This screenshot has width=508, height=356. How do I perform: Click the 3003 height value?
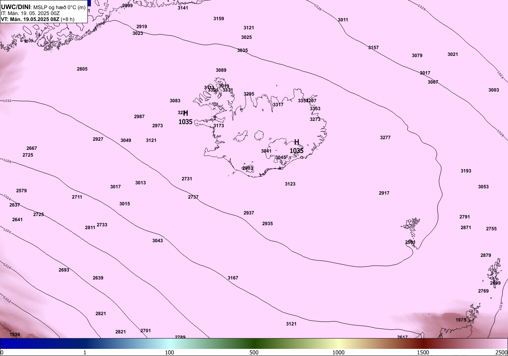[494, 90]
